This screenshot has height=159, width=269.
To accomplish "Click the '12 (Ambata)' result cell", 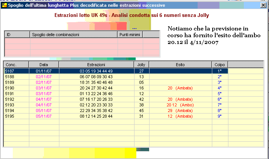I will coord(180,117).
